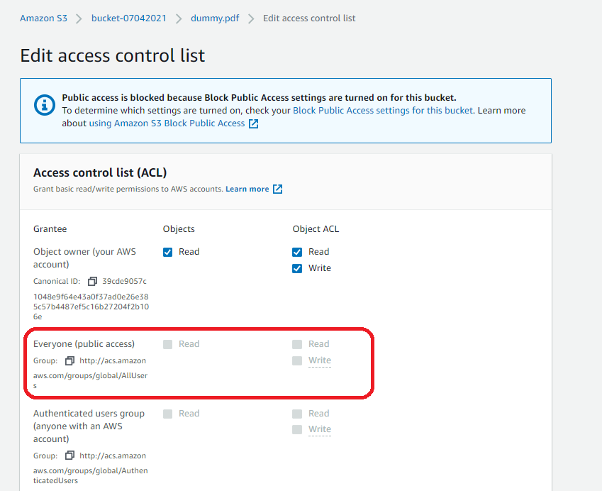
Task: Uncheck Write under Object ACL for owner
Action: coord(297,267)
